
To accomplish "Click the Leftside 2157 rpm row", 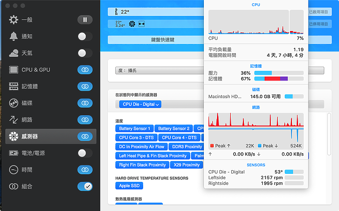I will click(256, 178).
